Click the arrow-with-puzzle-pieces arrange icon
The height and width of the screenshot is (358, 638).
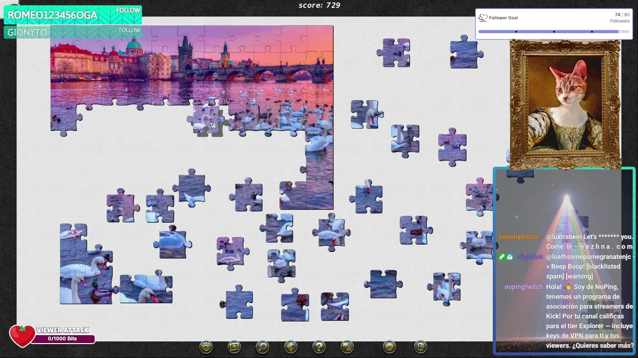point(291,347)
